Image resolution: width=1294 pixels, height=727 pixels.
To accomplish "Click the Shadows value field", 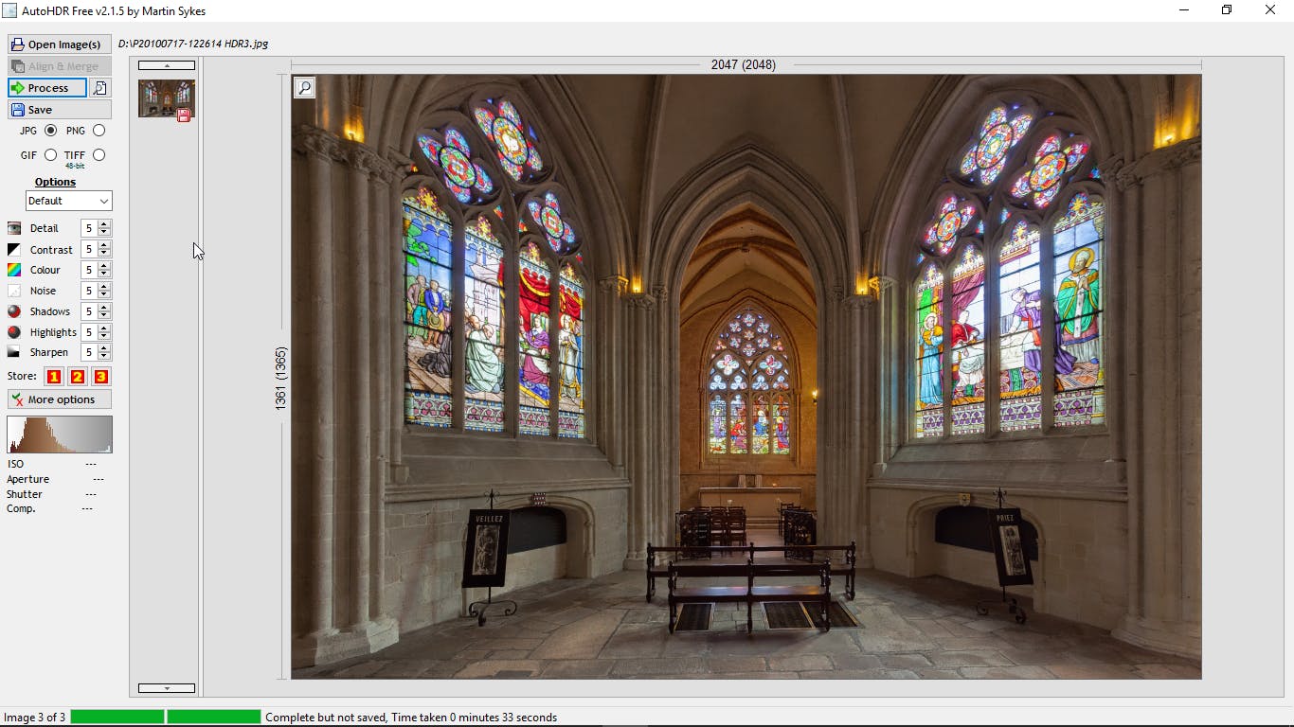I will pos(89,311).
